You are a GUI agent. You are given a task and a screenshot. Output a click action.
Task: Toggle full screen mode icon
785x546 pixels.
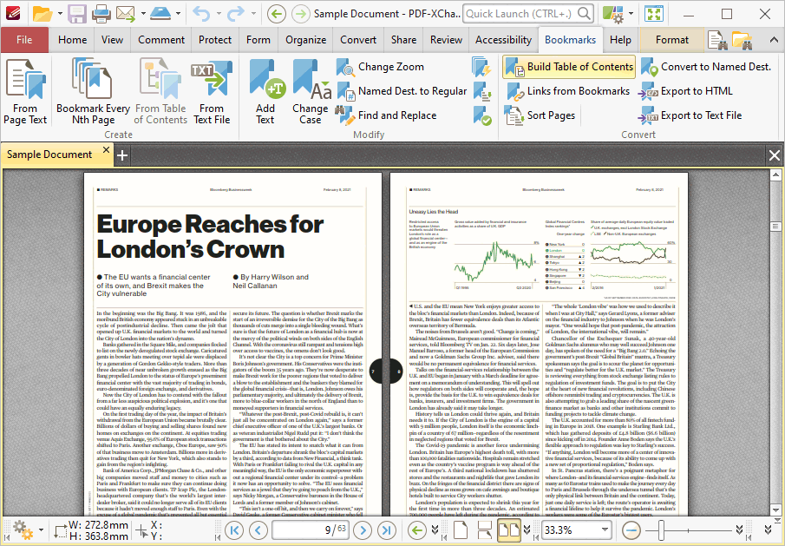[x=654, y=14]
